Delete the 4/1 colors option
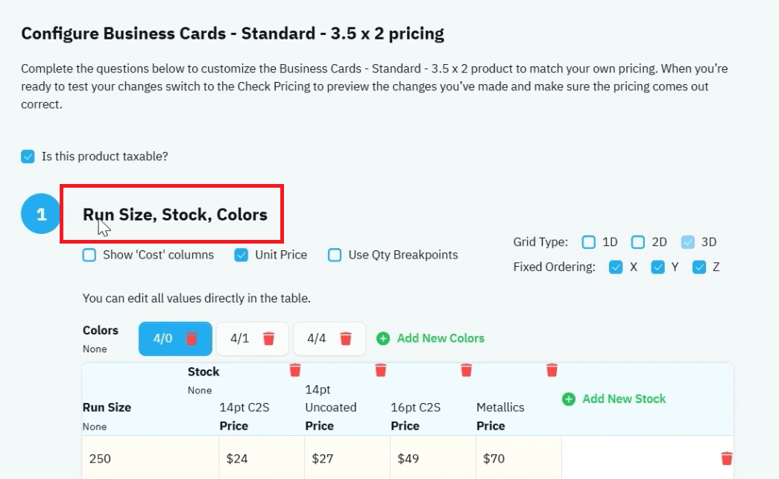This screenshot has width=779, height=479. (268, 338)
